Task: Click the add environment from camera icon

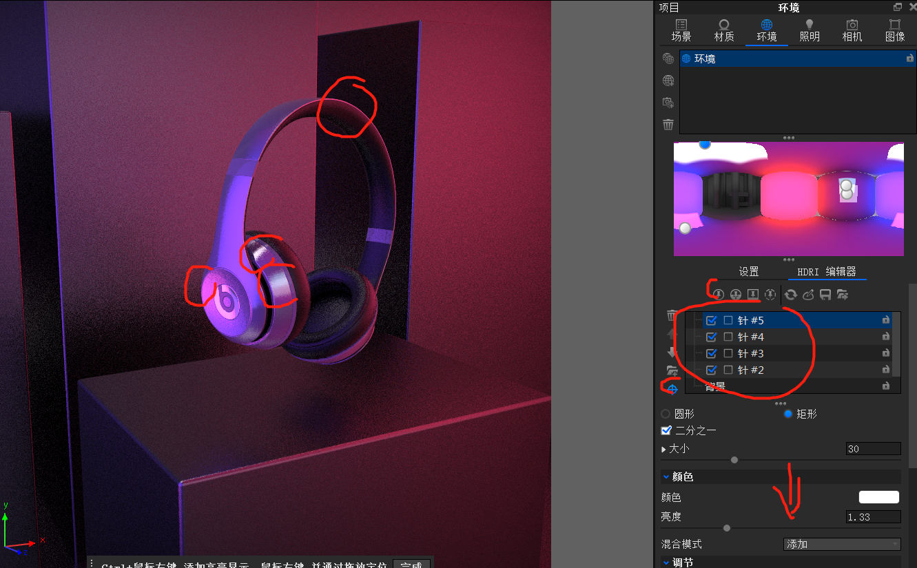Action: pos(668,103)
